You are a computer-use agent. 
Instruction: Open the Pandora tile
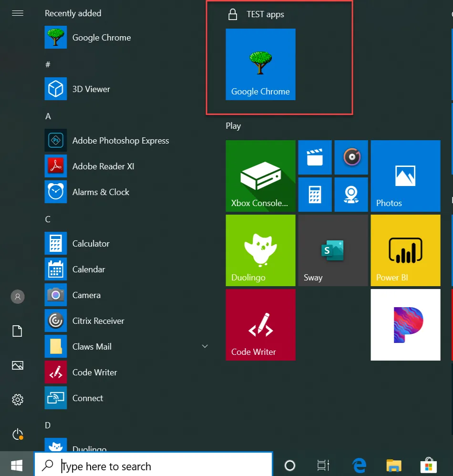405,324
